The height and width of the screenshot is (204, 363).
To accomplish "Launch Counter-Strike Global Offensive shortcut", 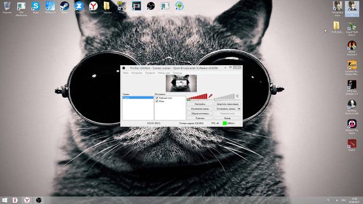I will (x=352, y=68).
